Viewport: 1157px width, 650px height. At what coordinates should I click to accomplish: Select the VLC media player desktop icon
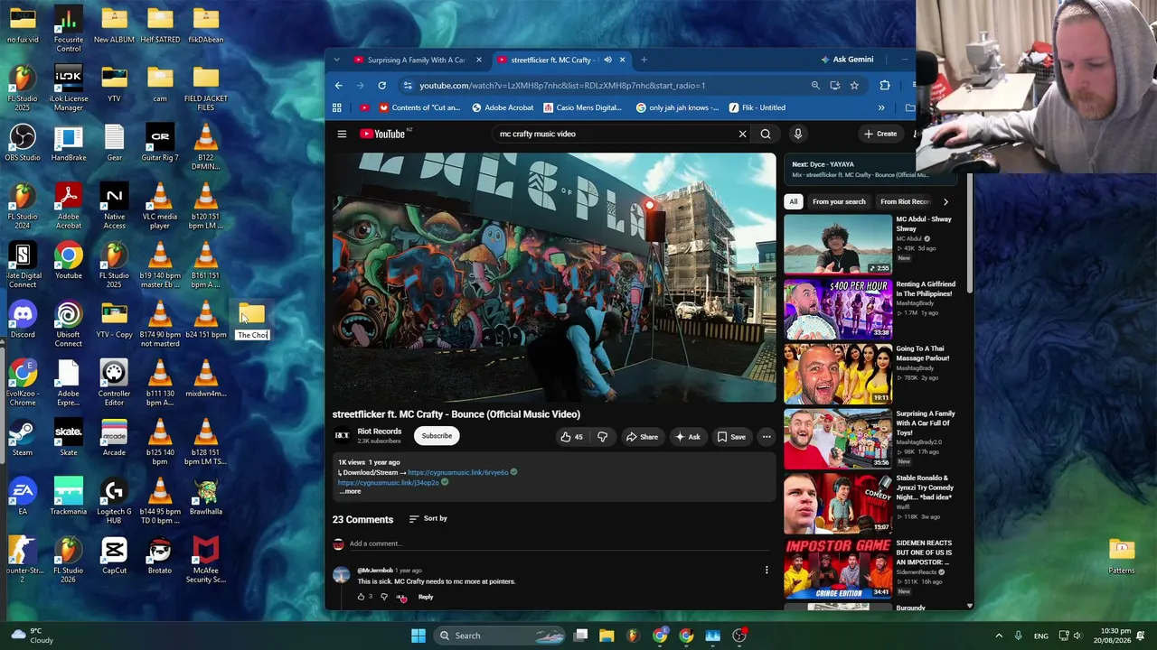(160, 203)
